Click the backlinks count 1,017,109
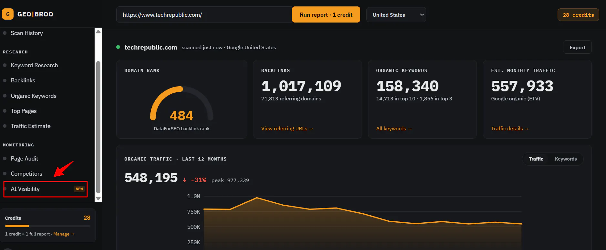Image resolution: width=606 pixels, height=250 pixels. click(301, 86)
